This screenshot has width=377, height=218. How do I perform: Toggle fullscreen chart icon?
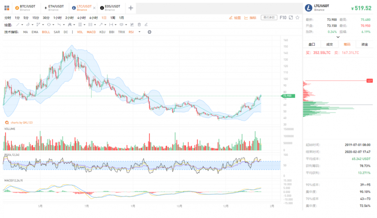(291, 18)
